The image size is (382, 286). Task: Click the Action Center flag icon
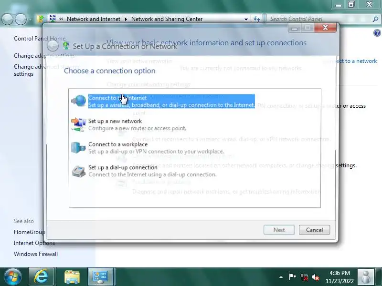coord(292,277)
